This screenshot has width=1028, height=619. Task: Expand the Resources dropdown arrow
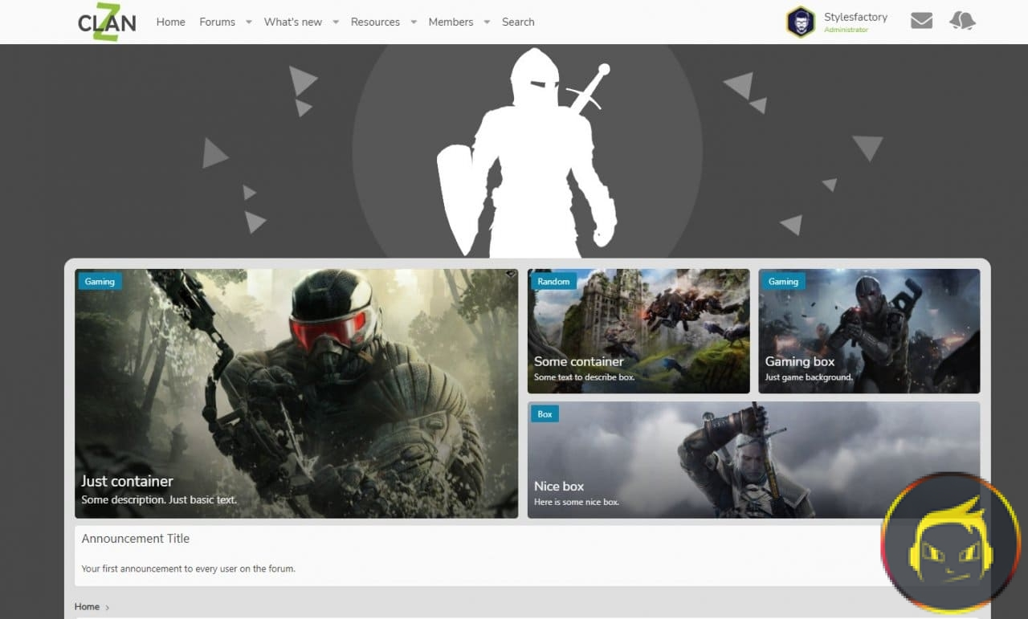tap(414, 22)
